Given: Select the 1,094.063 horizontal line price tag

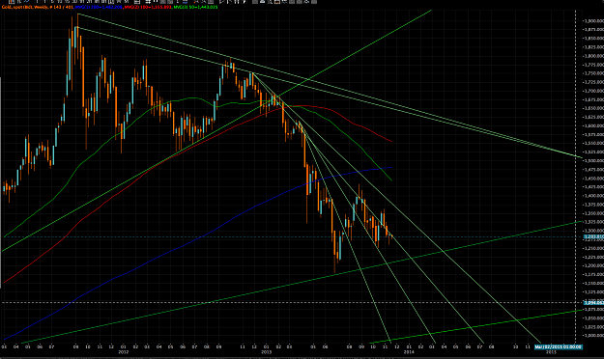Looking at the screenshot, I should (593, 303).
